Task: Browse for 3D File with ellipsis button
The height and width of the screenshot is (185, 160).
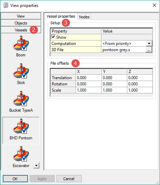Action: (149, 50)
